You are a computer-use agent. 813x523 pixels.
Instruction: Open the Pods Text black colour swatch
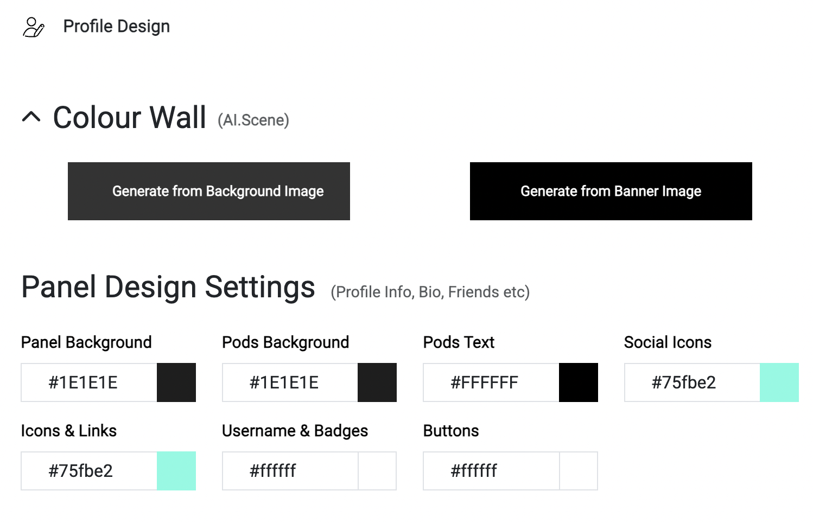pos(579,382)
